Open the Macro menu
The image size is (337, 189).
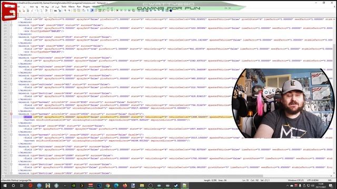pos(72,7)
